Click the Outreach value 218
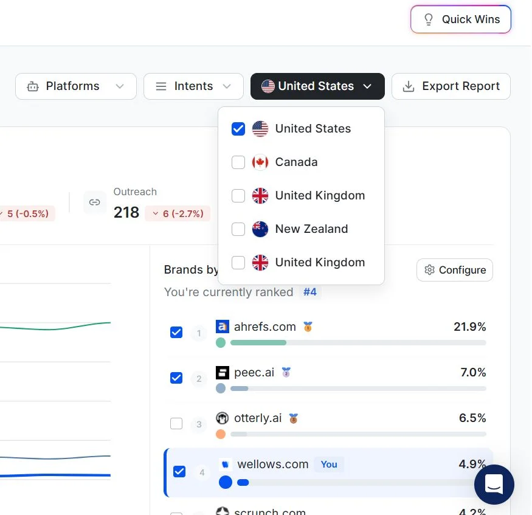This screenshot has height=515, width=532. tap(126, 213)
